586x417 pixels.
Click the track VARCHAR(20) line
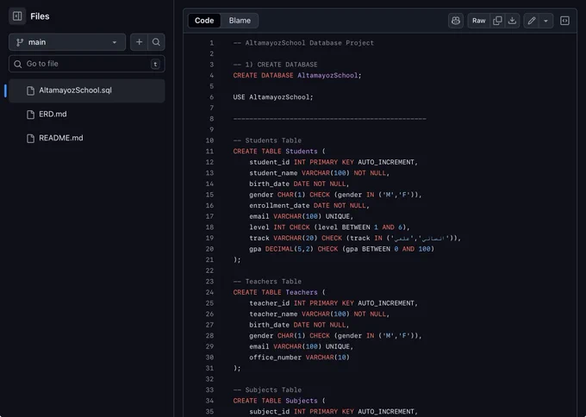tap(355, 238)
